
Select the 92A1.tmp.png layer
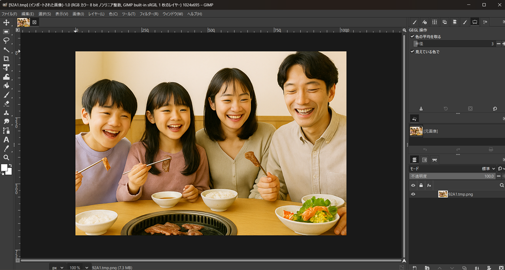point(457,194)
